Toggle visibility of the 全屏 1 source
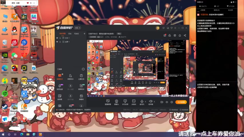The height and width of the screenshot is (137, 244). point(57,42)
